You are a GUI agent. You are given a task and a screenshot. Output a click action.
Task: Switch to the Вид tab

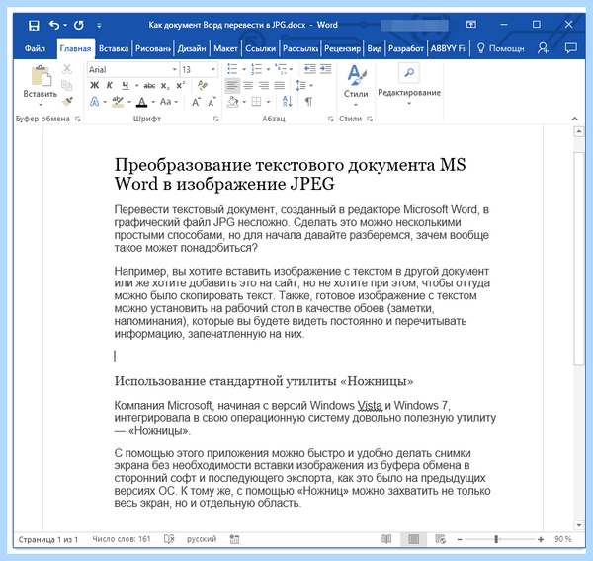click(x=374, y=48)
